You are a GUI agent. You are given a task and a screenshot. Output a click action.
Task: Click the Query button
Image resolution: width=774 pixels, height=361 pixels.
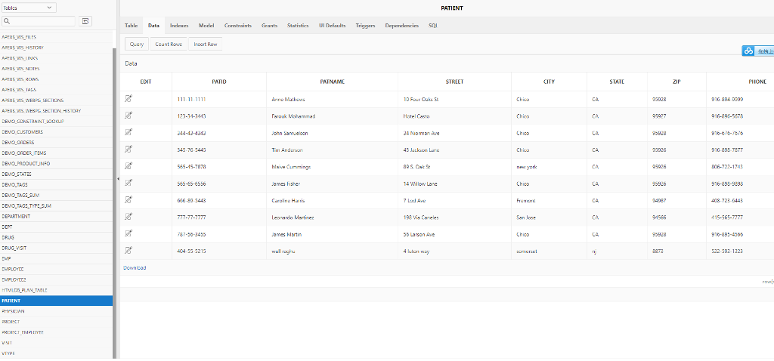(137, 44)
